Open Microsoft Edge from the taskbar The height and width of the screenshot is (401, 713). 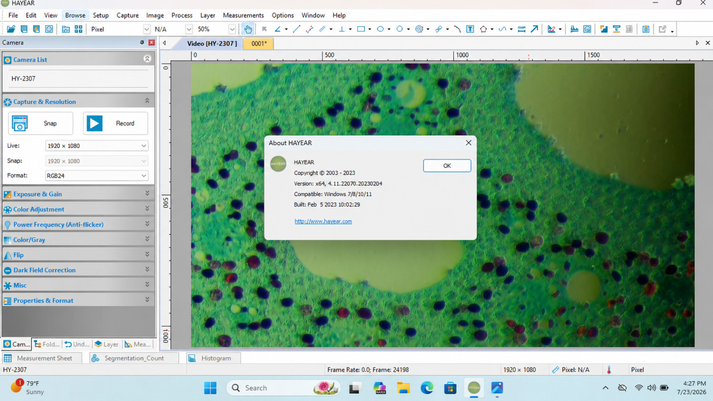coord(427,388)
